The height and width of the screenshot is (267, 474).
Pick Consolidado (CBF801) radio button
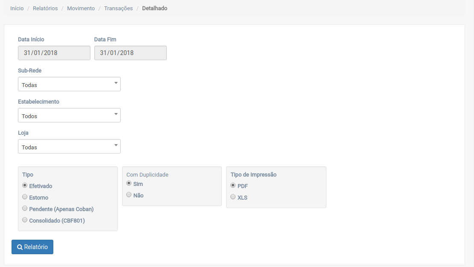pyautogui.click(x=25, y=220)
